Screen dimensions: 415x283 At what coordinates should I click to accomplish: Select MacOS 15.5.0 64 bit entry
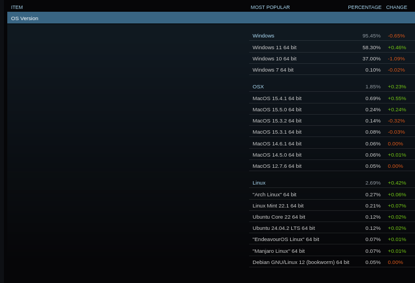332,110
